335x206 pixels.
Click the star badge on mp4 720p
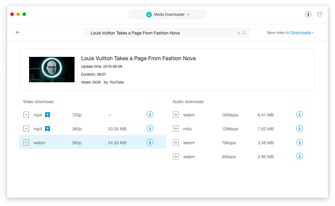click(x=48, y=115)
